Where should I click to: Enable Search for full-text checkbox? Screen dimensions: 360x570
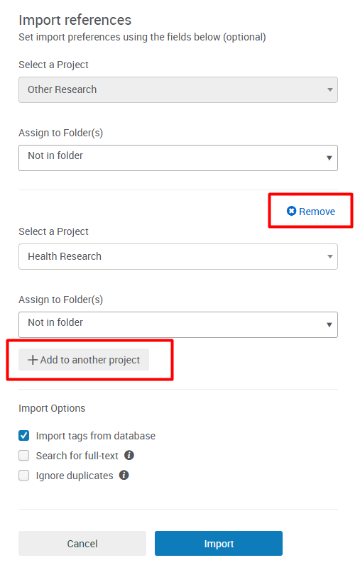pos(24,456)
